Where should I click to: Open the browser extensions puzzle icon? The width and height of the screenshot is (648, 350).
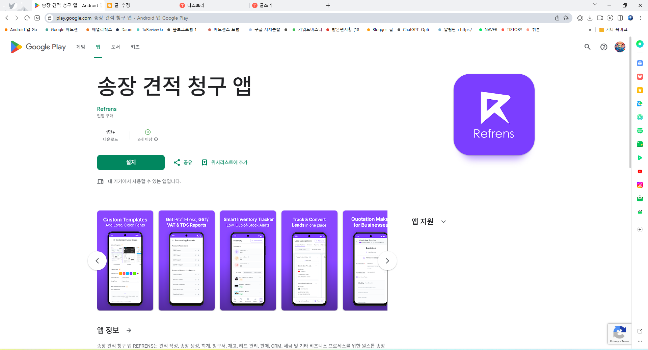580,18
